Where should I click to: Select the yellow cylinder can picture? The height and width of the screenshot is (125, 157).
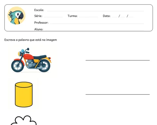[x=24, y=94]
